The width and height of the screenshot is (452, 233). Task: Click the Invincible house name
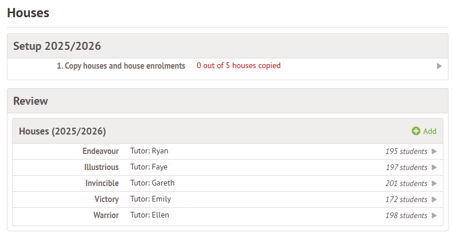point(102,183)
